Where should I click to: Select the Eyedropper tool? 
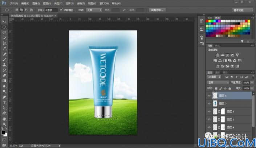[x=4, y=49]
